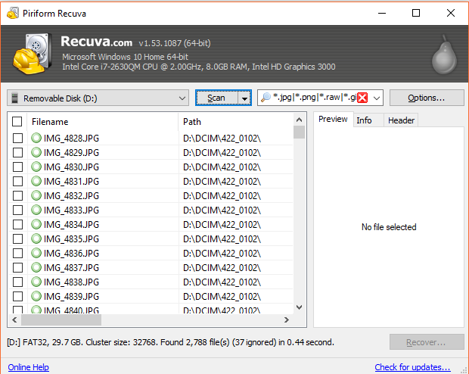
Task: Click the vertical scrollbar up arrow
Action: [299, 120]
